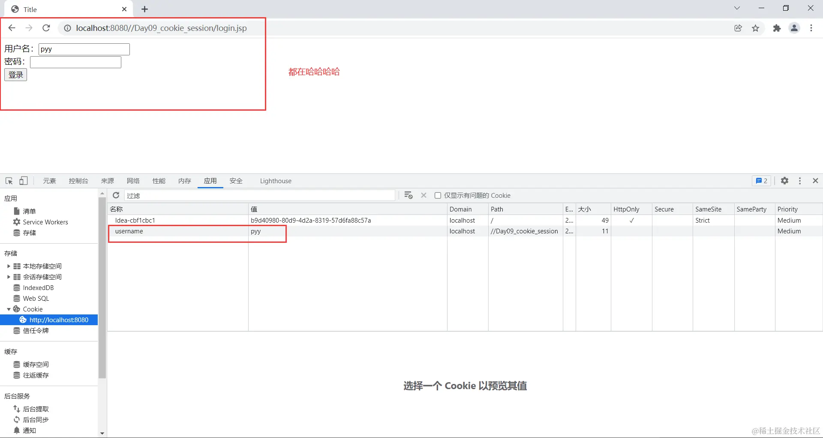This screenshot has height=438, width=823.
Task: Enable 仅显示有问题的 Cookie checkbox
Action: tap(438, 195)
